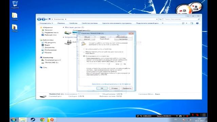
Task: Click the change view icon in the Explorer toolbar
Action: tap(183, 23)
